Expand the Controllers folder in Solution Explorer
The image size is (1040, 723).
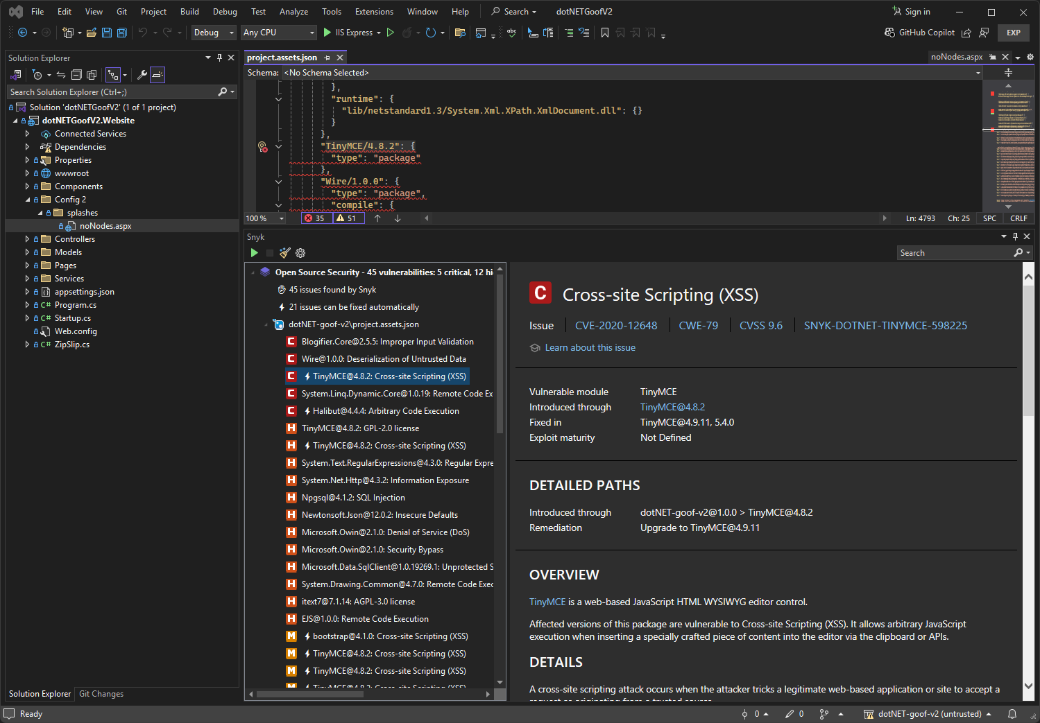click(x=27, y=239)
